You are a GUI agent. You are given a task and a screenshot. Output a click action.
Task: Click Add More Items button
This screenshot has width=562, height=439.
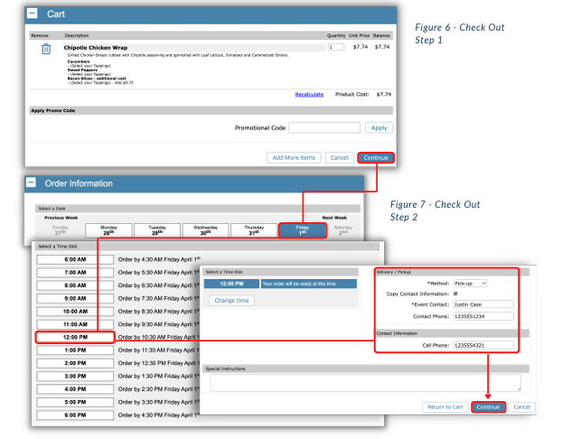(x=294, y=158)
